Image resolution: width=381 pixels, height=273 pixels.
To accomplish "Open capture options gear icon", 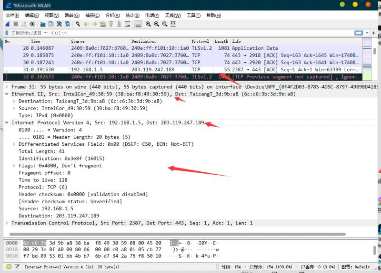I will 32,24.
